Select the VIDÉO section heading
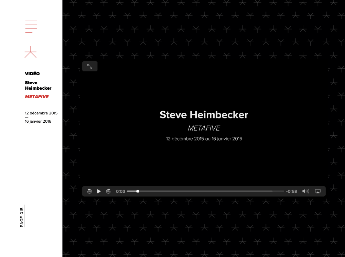Viewport: 345px width, 257px height. [32, 74]
